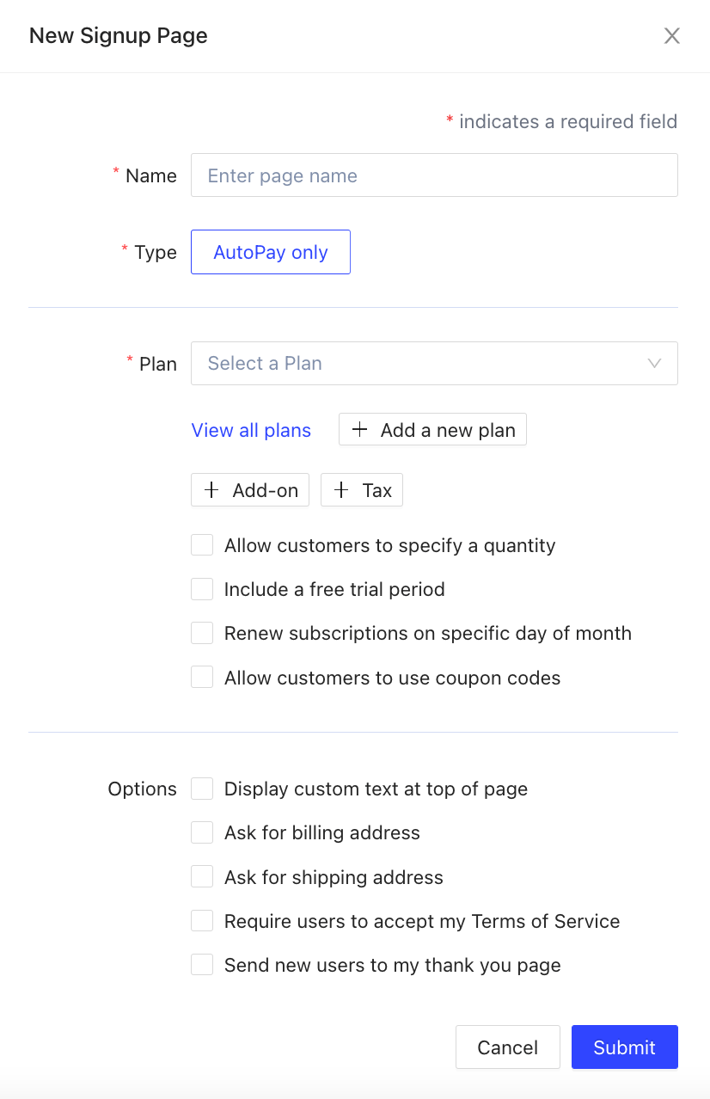Click the plus Tax button
This screenshot has width=710, height=1099.
coord(362,490)
